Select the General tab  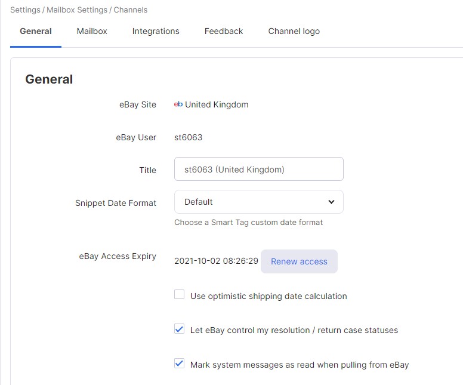[x=36, y=31]
